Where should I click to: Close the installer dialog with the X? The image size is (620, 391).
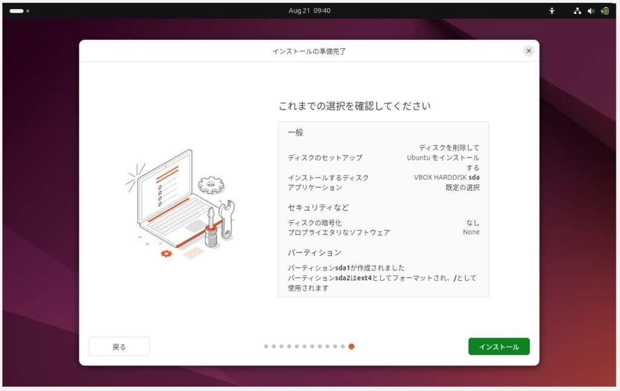(528, 51)
